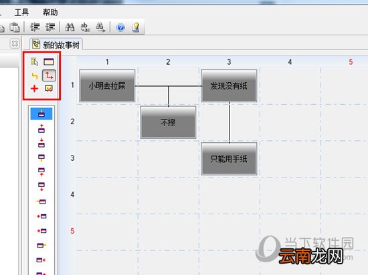Pick the left connector with red left arrow
The height and width of the screenshot is (275, 368).
41,216
